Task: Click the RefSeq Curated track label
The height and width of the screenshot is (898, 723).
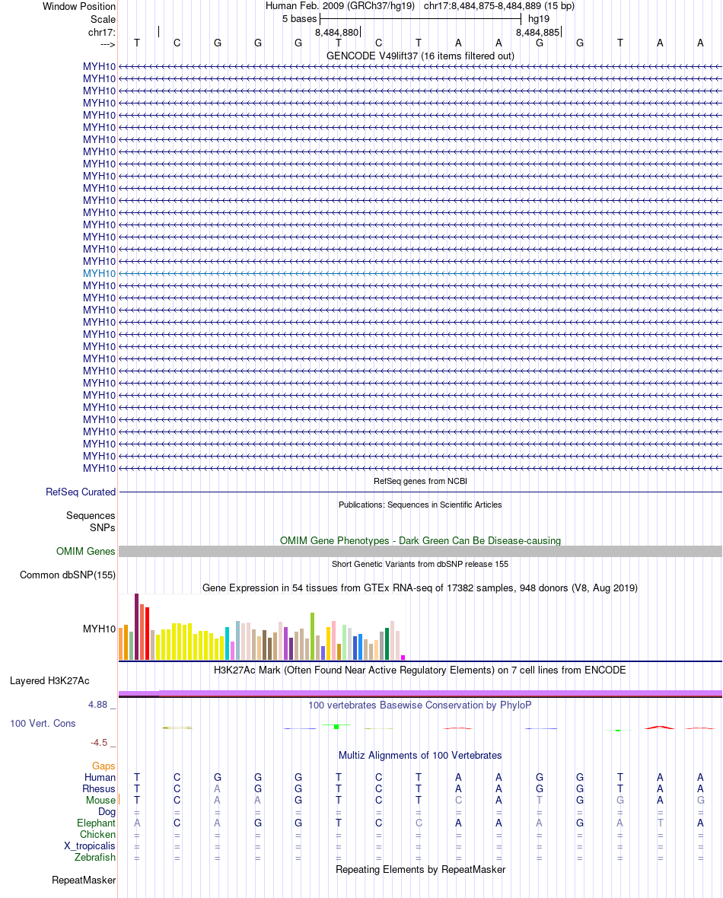Action: pos(81,492)
